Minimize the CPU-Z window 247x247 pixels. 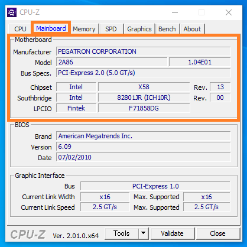click(x=175, y=12)
